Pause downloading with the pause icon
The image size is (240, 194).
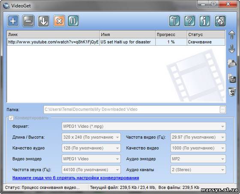[73, 21]
